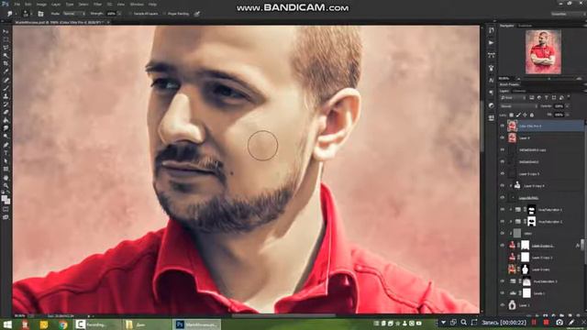The image size is (587, 330).
Task: Select the Move tool
Action: click(x=6, y=32)
